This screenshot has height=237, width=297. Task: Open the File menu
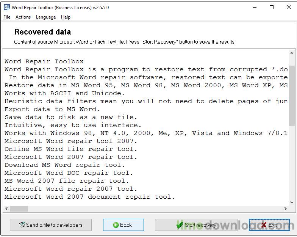coord(7,17)
